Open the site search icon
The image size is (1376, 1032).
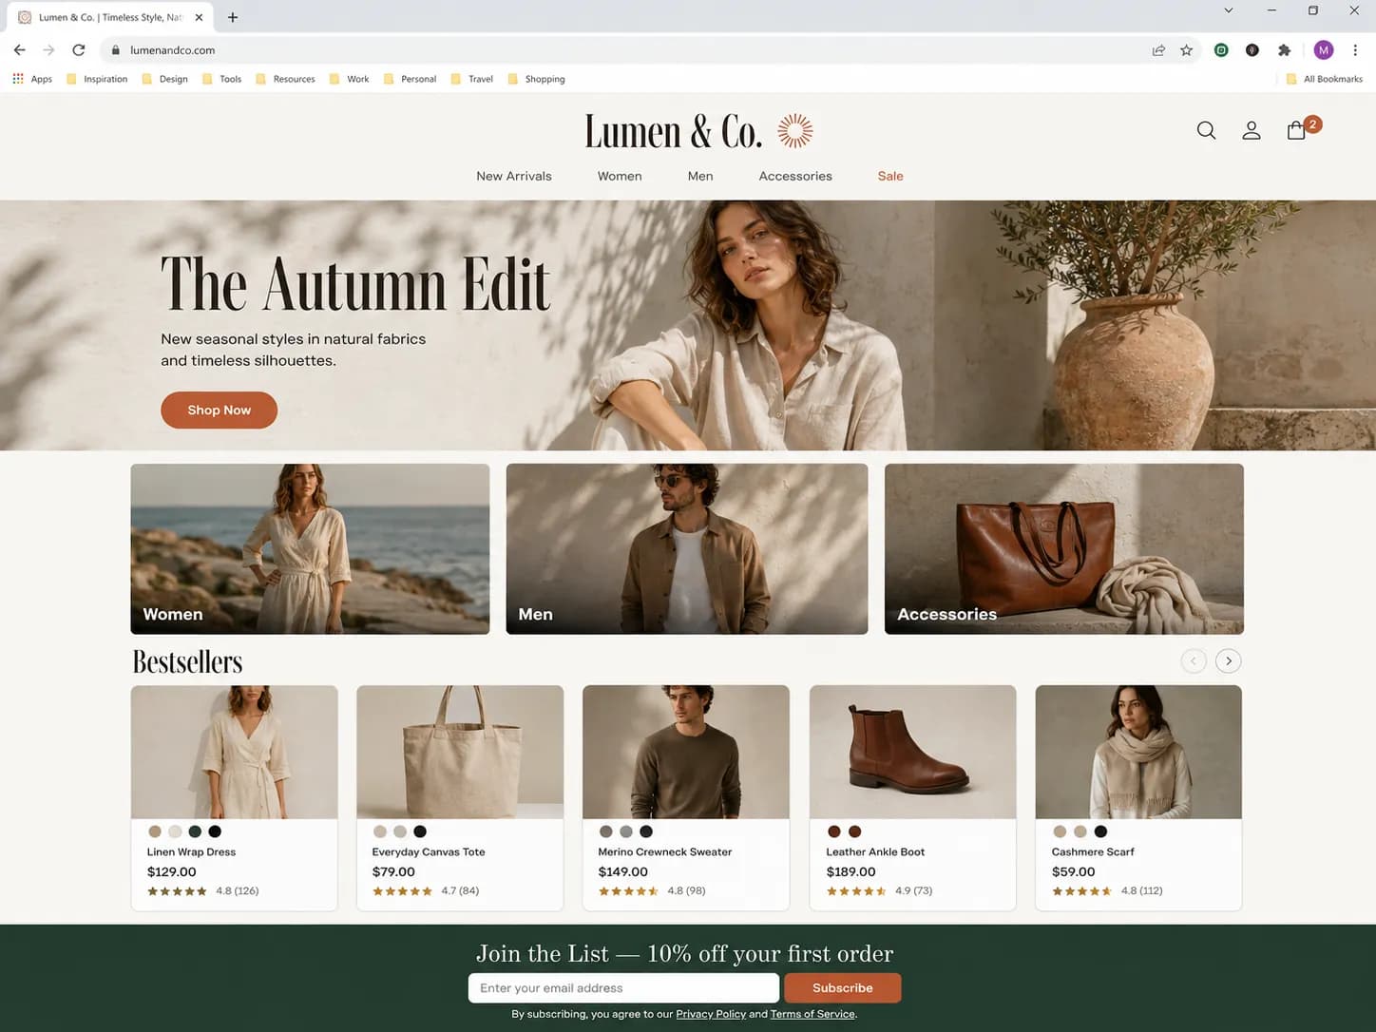[1206, 130]
